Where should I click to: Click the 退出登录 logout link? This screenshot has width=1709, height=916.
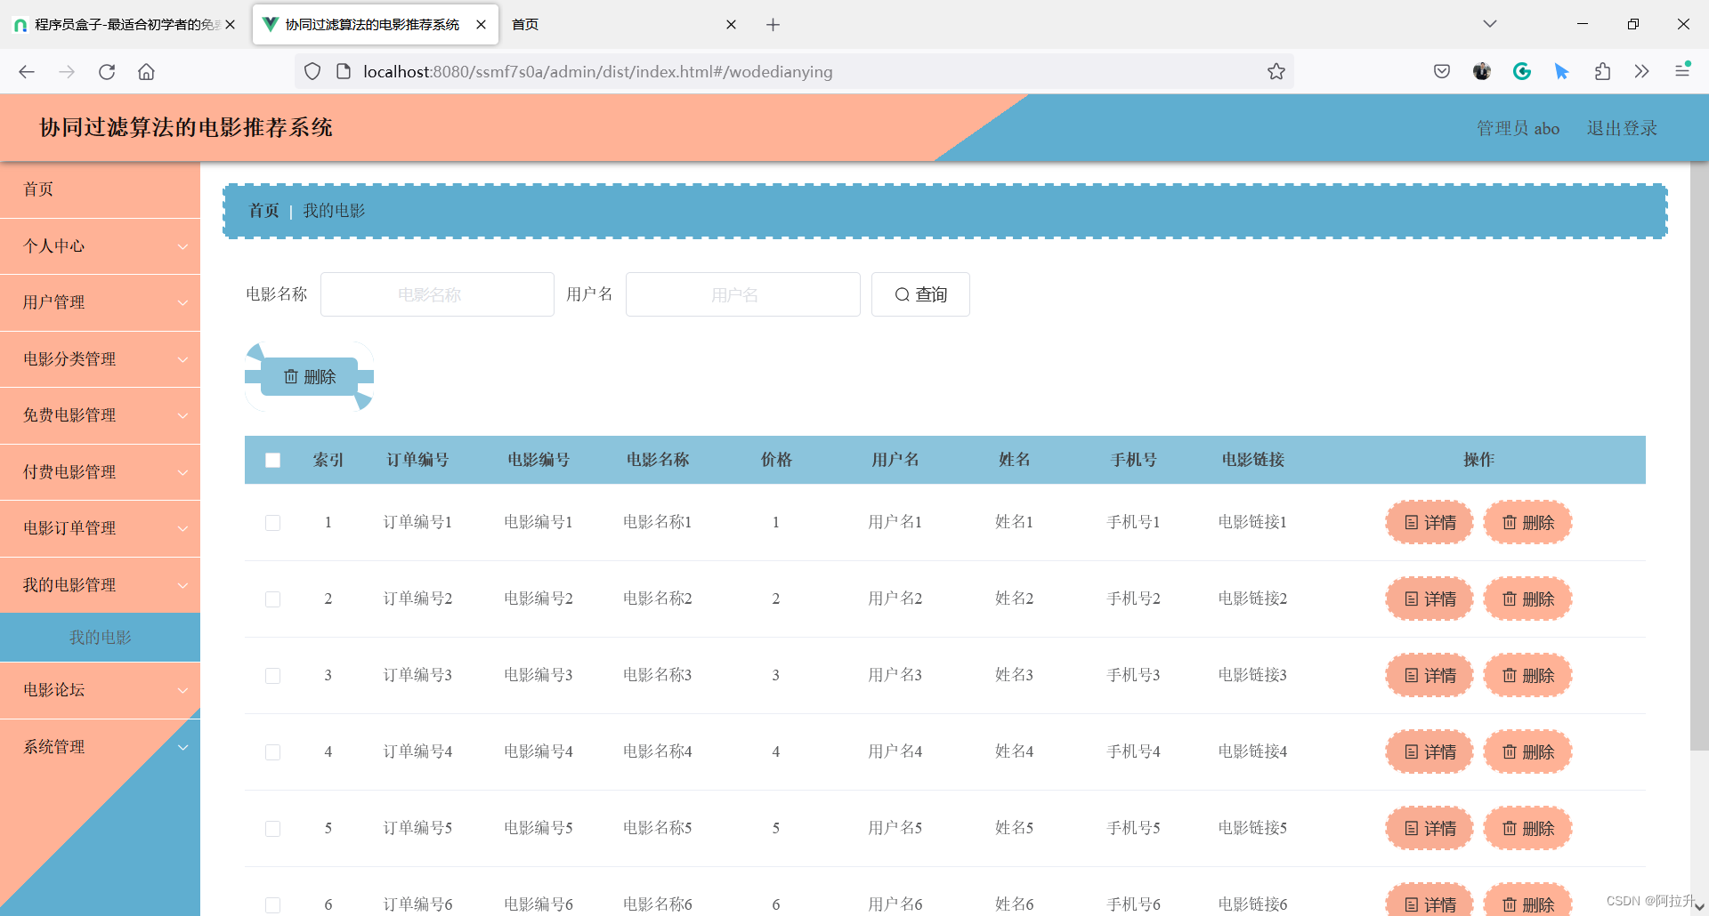[1622, 128]
